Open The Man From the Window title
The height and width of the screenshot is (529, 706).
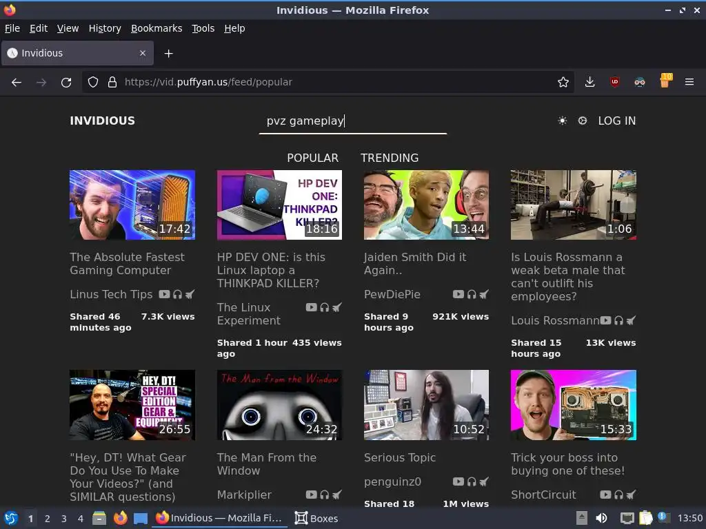(267, 464)
